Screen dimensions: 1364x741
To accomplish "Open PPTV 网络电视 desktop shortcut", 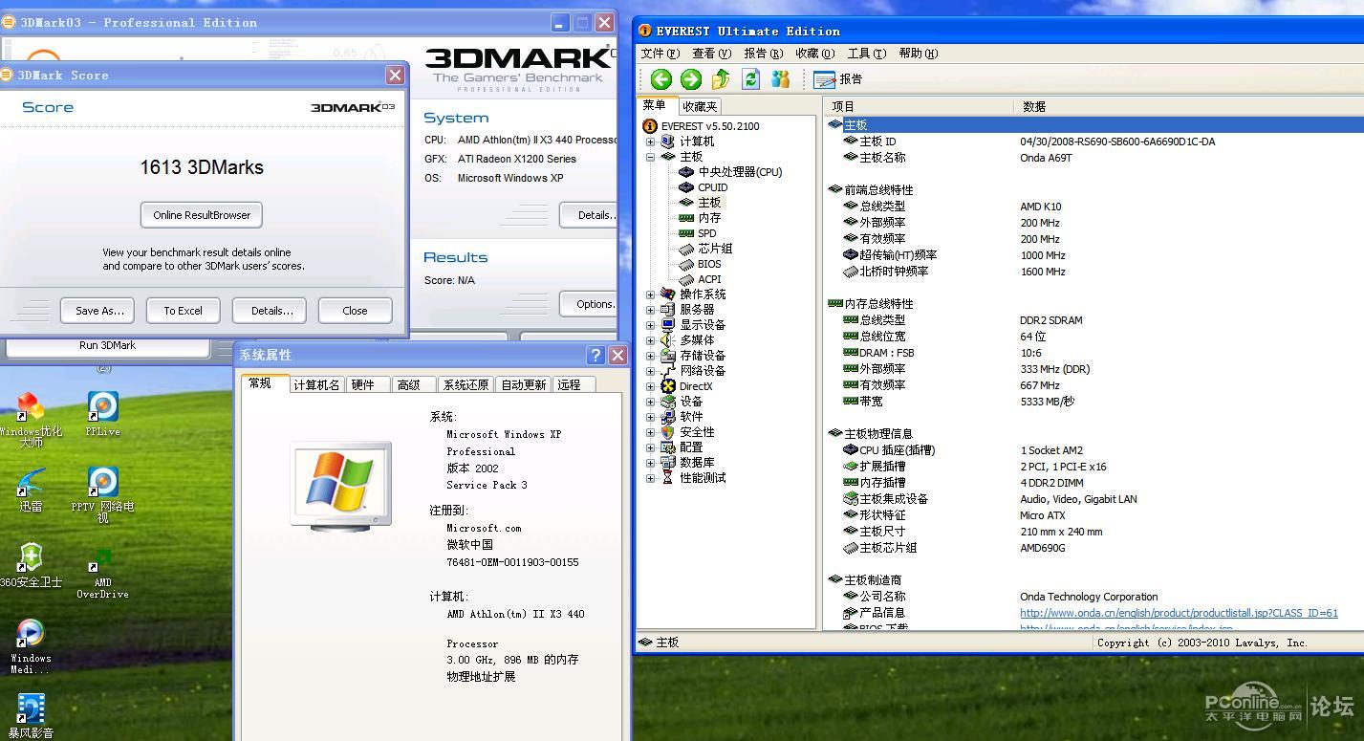I will pyautogui.click(x=102, y=493).
